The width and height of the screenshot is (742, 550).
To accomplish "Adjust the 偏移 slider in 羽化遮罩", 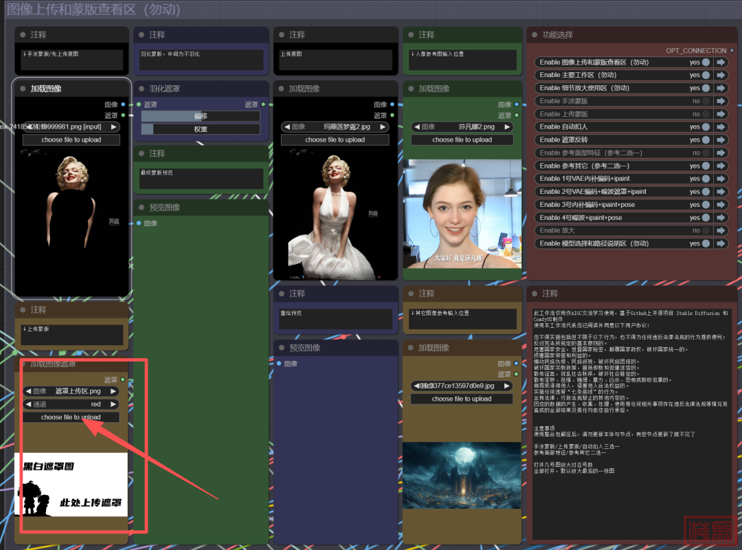I will click(x=201, y=116).
